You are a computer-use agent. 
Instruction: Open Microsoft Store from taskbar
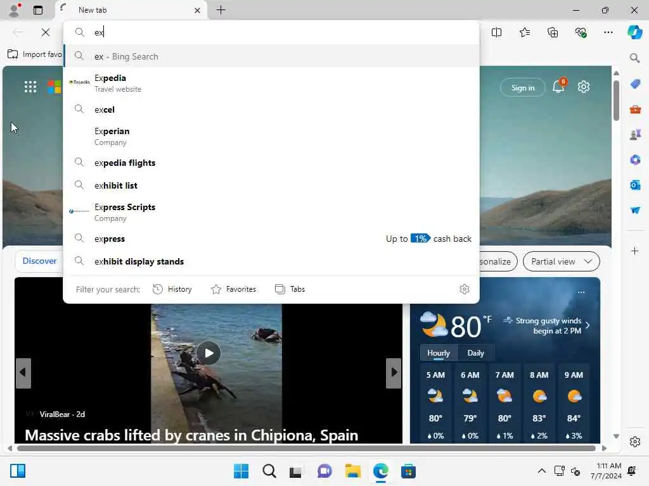(x=408, y=471)
